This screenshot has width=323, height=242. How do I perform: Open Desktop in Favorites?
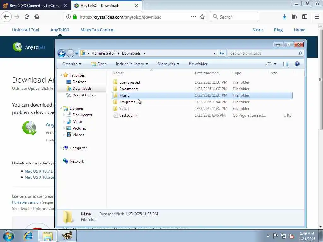(x=79, y=82)
